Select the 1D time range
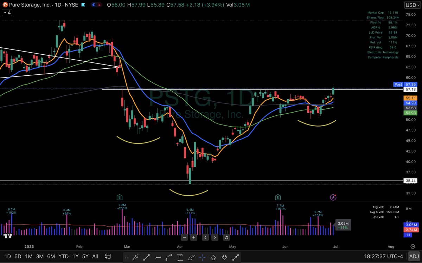The image size is (422, 263). tap(7, 256)
